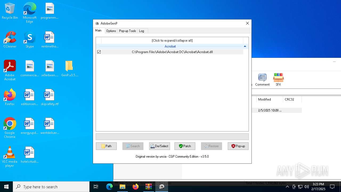The image size is (341, 192).
Task: Open Adobe Acrobat desktop shortcut
Action: 10,70
